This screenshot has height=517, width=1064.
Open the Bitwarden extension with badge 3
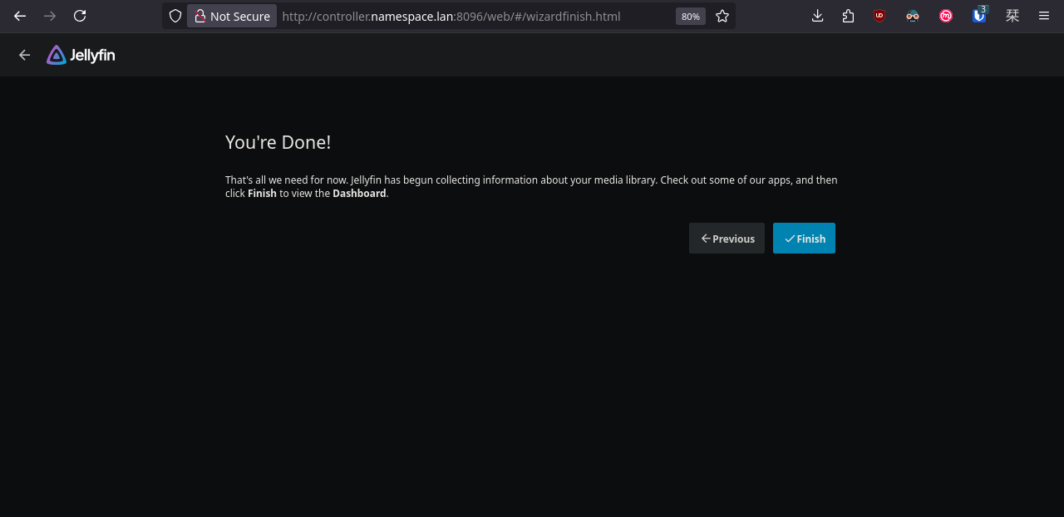click(x=979, y=16)
